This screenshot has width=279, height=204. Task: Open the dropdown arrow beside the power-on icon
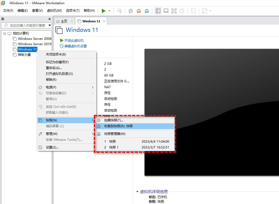[x=109, y=11]
